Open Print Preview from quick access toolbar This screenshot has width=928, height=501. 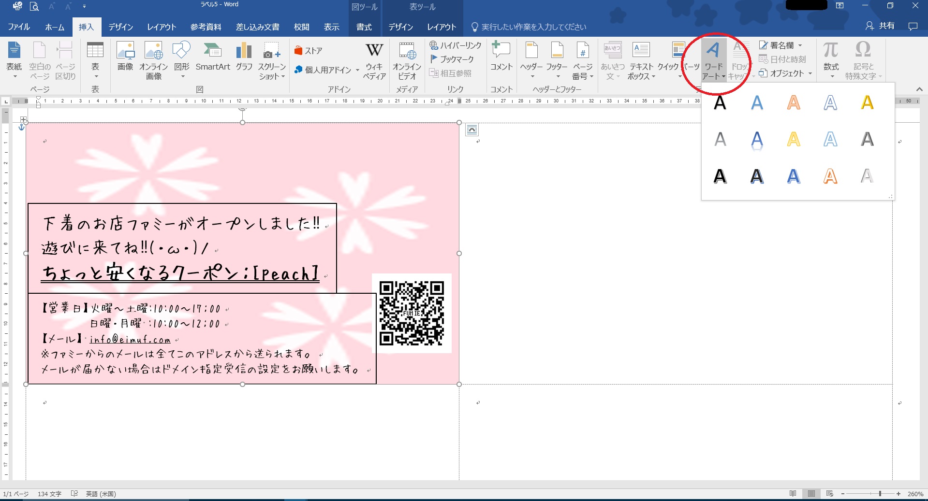click(x=34, y=6)
